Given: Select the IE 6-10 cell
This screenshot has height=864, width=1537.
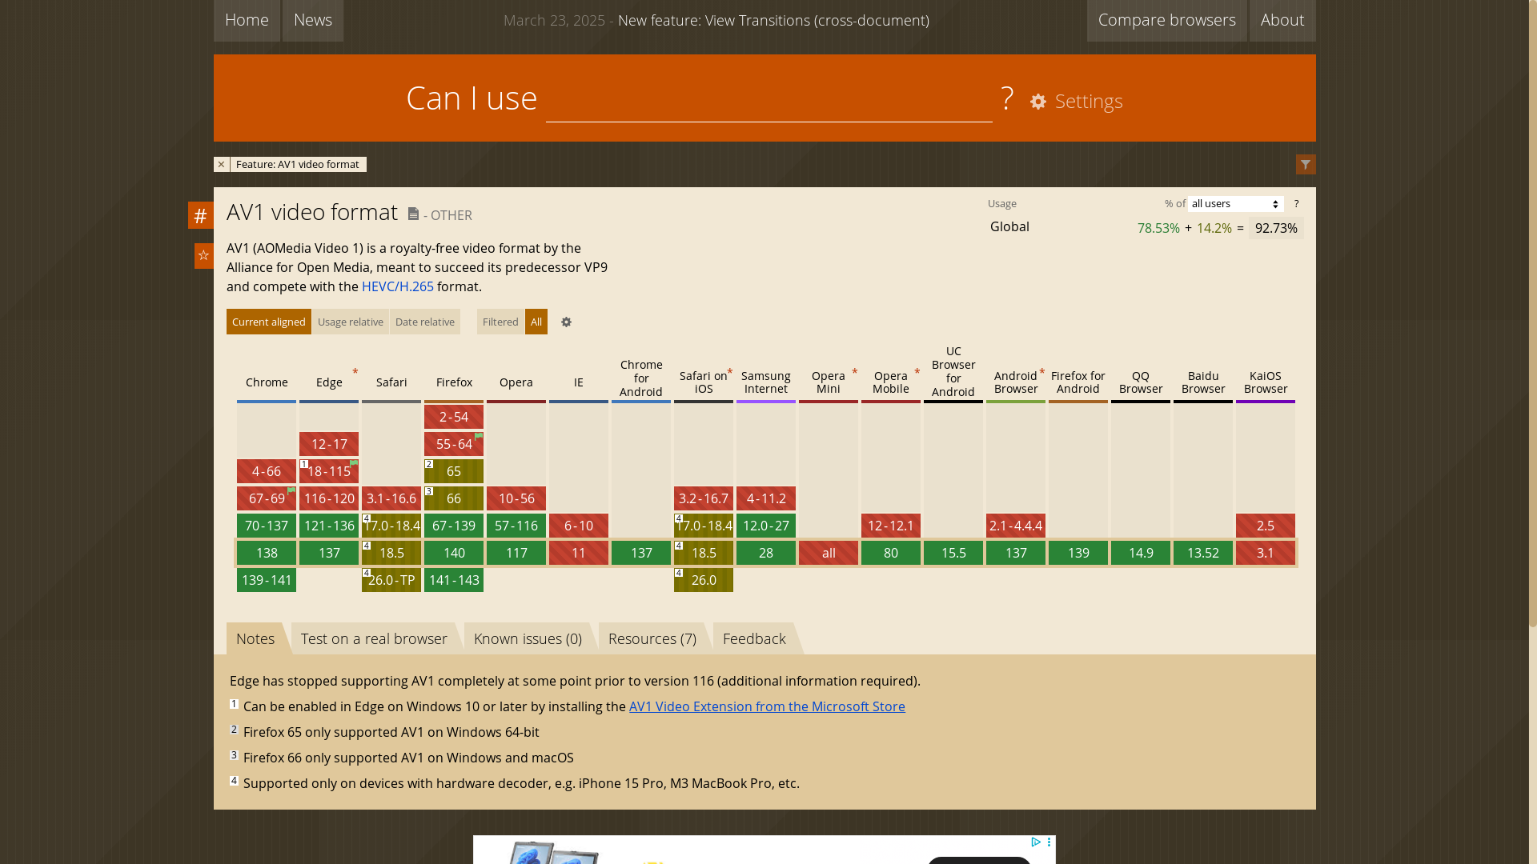Looking at the screenshot, I should 579,526.
